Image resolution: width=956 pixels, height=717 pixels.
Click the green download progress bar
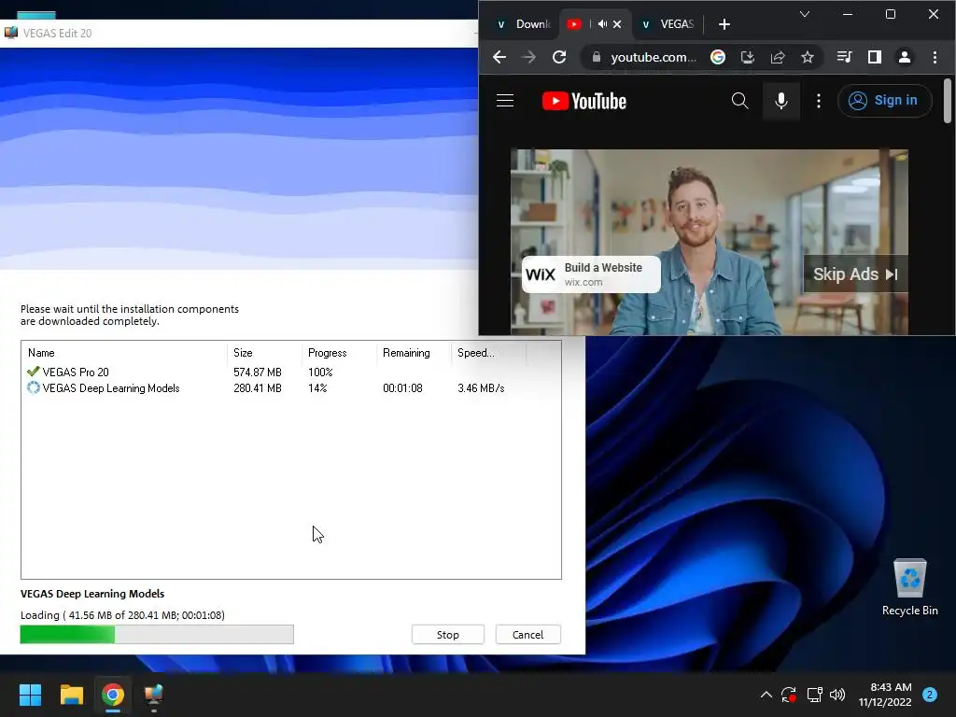(x=157, y=634)
